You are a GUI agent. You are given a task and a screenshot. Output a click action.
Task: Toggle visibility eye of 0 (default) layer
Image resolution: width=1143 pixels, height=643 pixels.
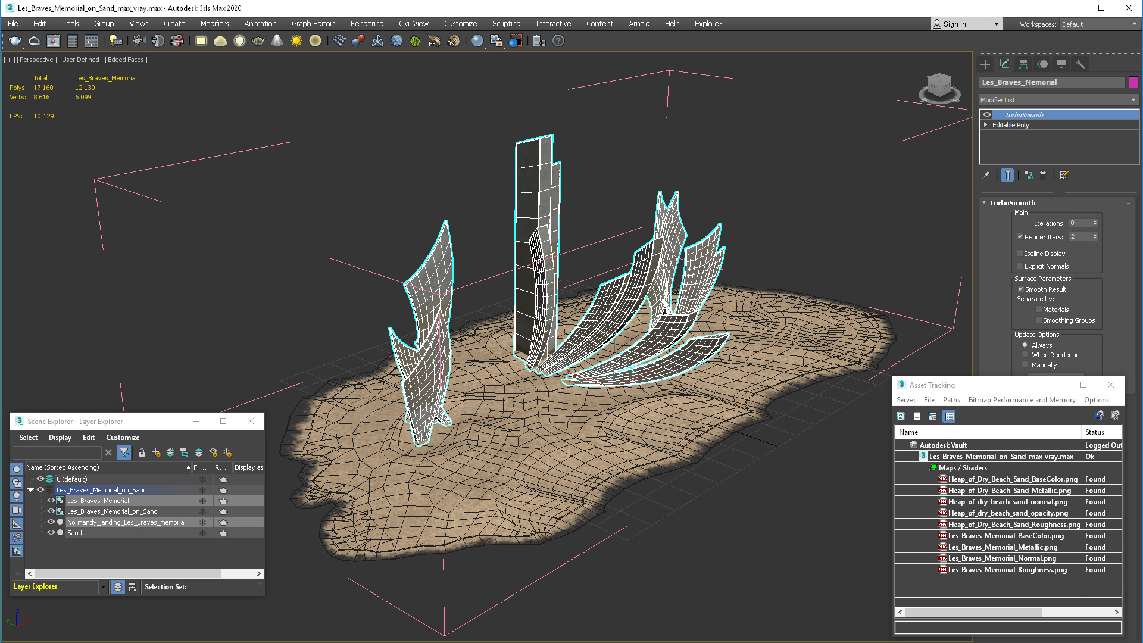tap(40, 479)
